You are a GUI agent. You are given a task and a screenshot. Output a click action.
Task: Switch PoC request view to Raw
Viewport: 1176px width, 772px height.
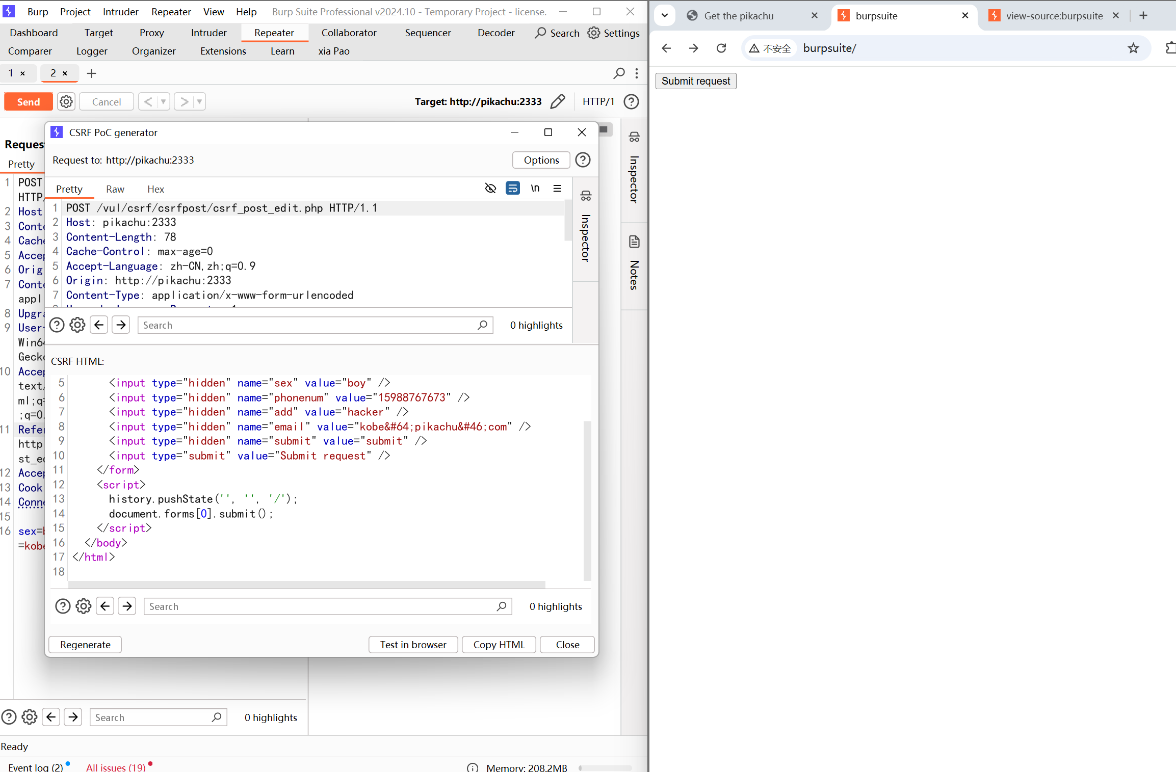coord(115,189)
